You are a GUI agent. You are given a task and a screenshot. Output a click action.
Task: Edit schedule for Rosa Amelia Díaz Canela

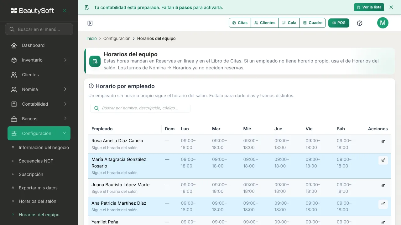click(x=383, y=141)
